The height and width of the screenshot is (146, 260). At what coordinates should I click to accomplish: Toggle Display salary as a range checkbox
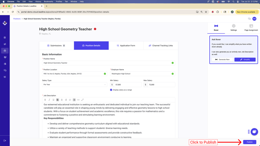coord(111,90)
